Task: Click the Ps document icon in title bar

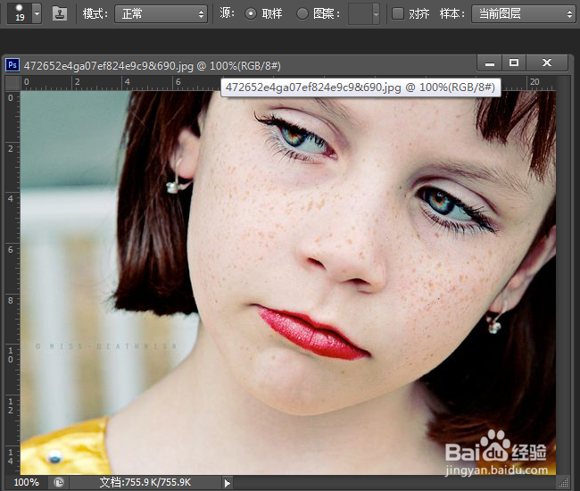Action: tap(12, 65)
